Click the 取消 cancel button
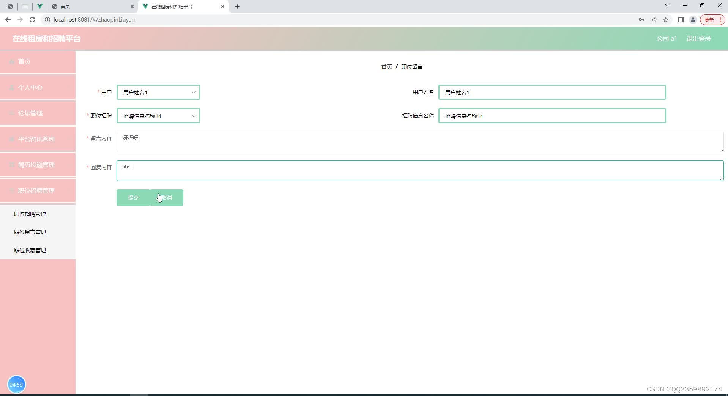This screenshot has height=396, width=728. (167, 198)
